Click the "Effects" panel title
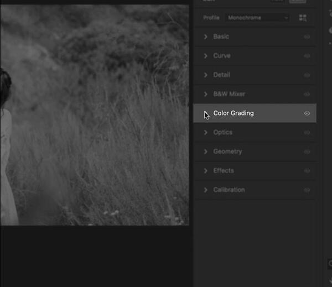The height and width of the screenshot is (287, 332). (x=224, y=170)
